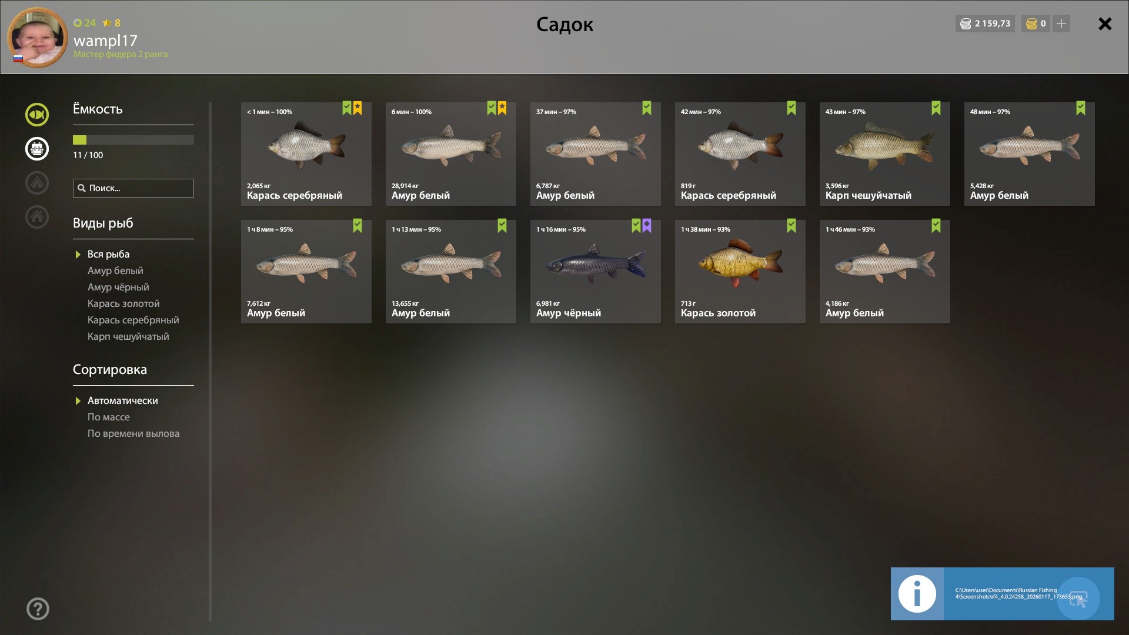Filter fish by Амур чёрный
1129x635 pixels.
click(118, 287)
